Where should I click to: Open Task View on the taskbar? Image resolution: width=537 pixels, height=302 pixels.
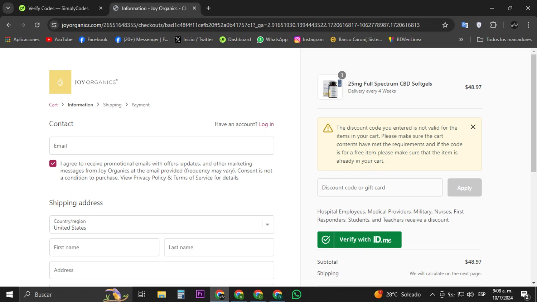pyautogui.click(x=142, y=294)
